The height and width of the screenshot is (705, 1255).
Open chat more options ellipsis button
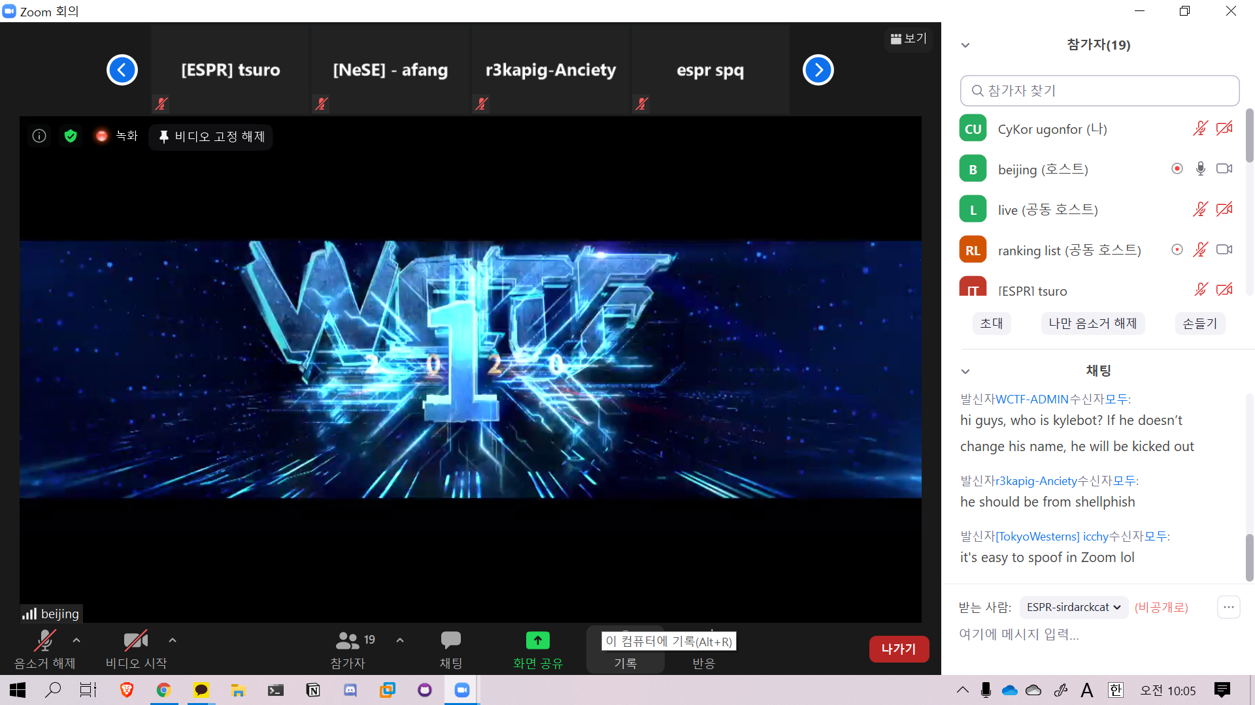[x=1228, y=607]
